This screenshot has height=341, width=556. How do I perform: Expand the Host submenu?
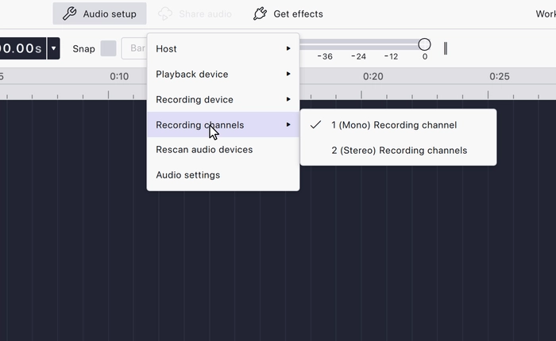[x=223, y=48]
